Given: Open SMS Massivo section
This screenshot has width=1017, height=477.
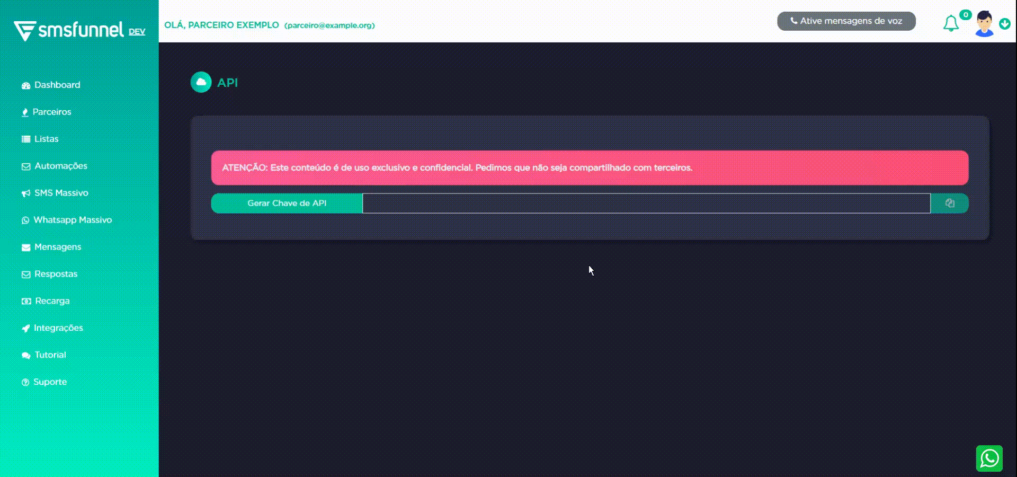Looking at the screenshot, I should pyautogui.click(x=61, y=193).
